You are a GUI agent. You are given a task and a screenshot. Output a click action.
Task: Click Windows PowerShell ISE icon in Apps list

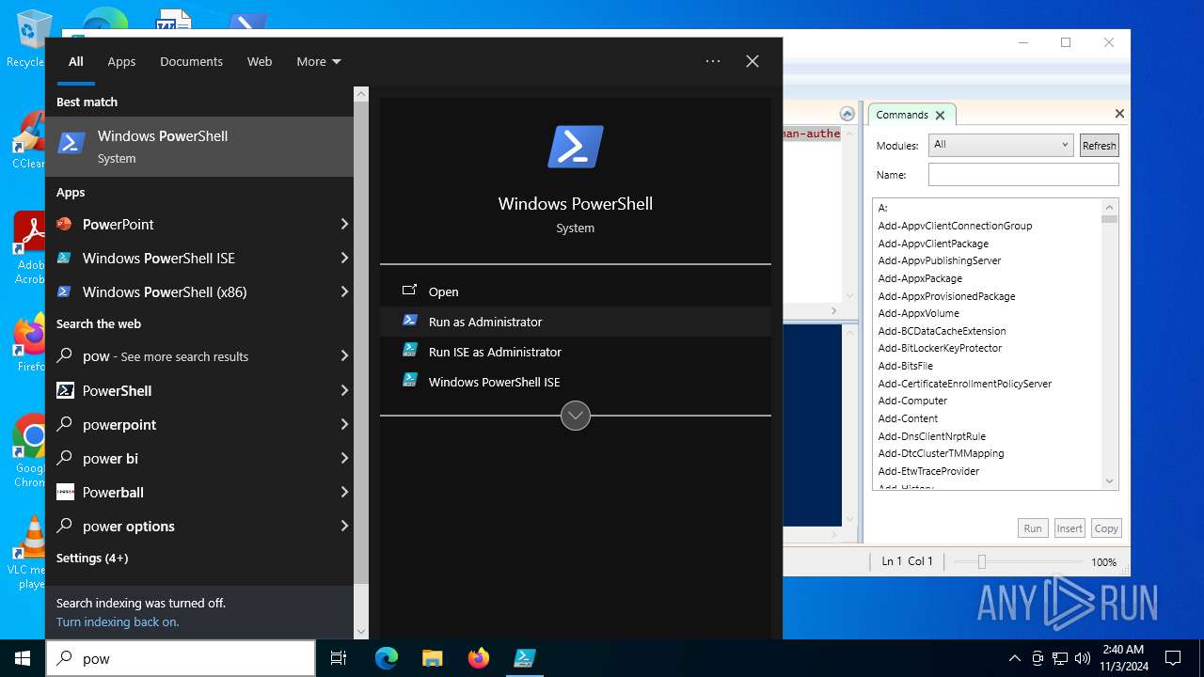(x=64, y=258)
